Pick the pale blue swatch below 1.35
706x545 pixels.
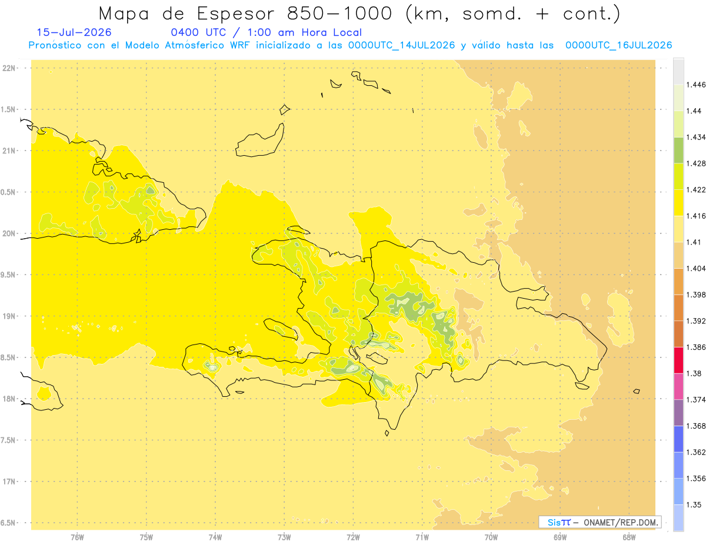(678, 517)
